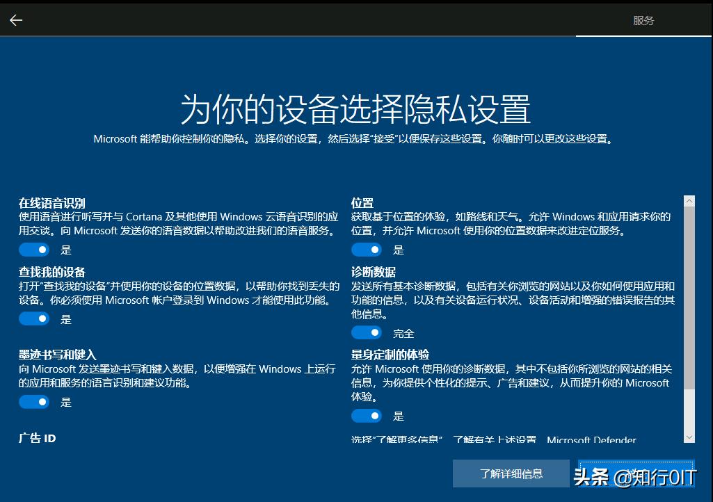Click the scrollbar up arrow

[x=689, y=201]
